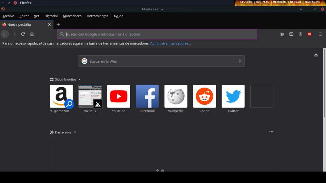Open the Library bookmarks icon

[x=282, y=34]
